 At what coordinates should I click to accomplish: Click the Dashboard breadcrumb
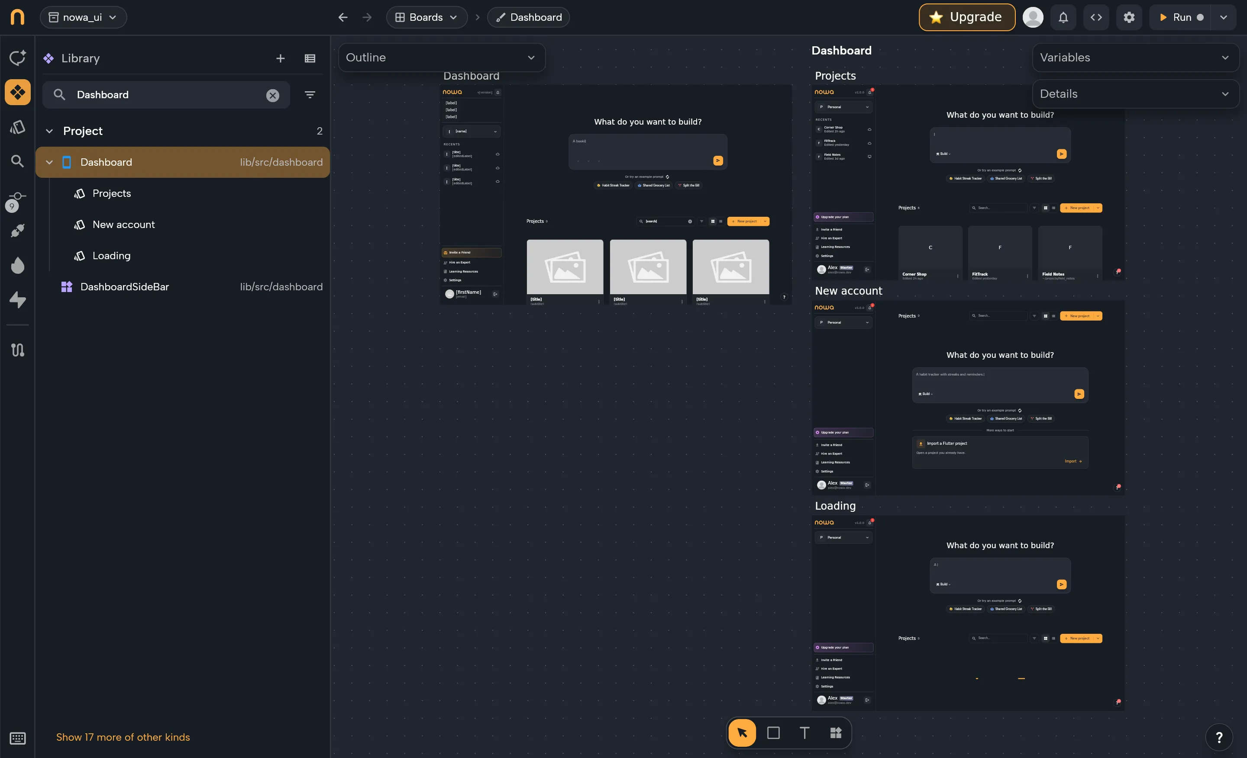coord(528,17)
